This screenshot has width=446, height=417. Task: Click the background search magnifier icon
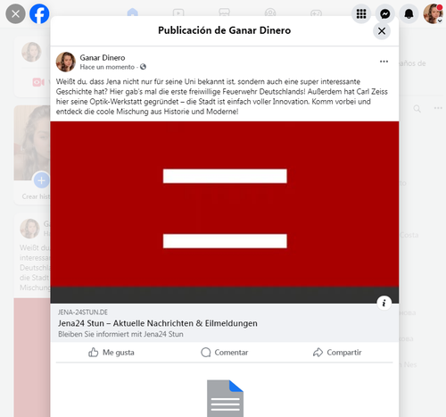(417, 109)
